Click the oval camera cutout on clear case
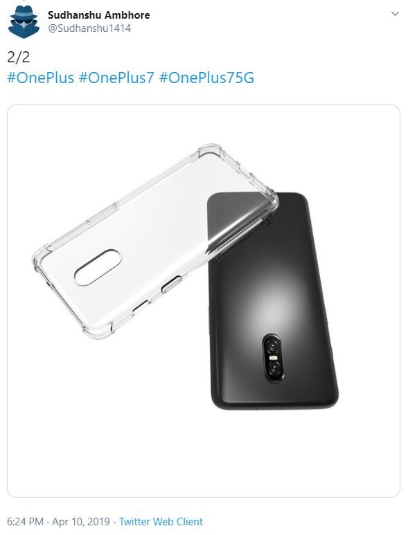The height and width of the screenshot is (535, 408). coord(98,267)
